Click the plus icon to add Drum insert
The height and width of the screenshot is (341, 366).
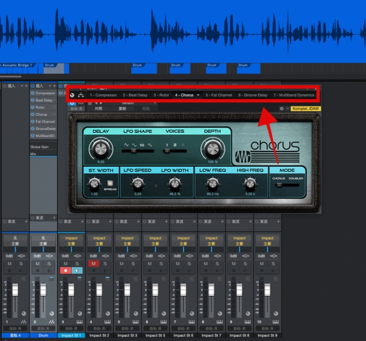[x=54, y=86]
